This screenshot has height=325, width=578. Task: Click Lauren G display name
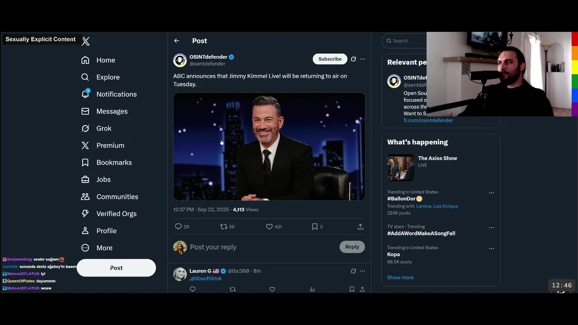click(200, 271)
